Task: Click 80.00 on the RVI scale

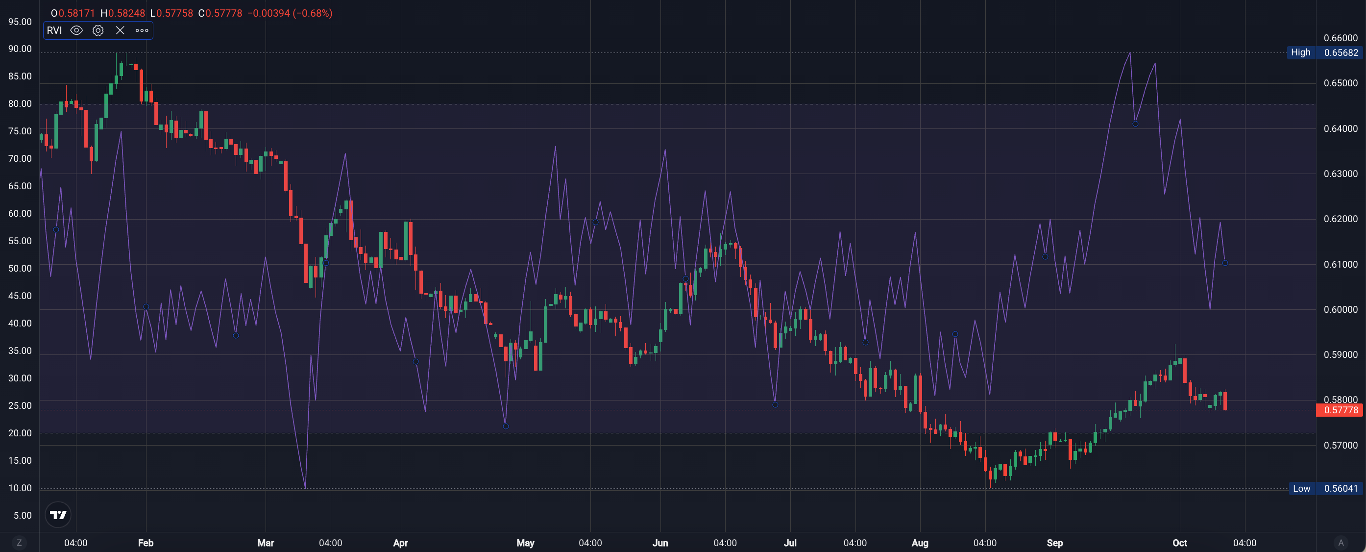Action: (20, 103)
